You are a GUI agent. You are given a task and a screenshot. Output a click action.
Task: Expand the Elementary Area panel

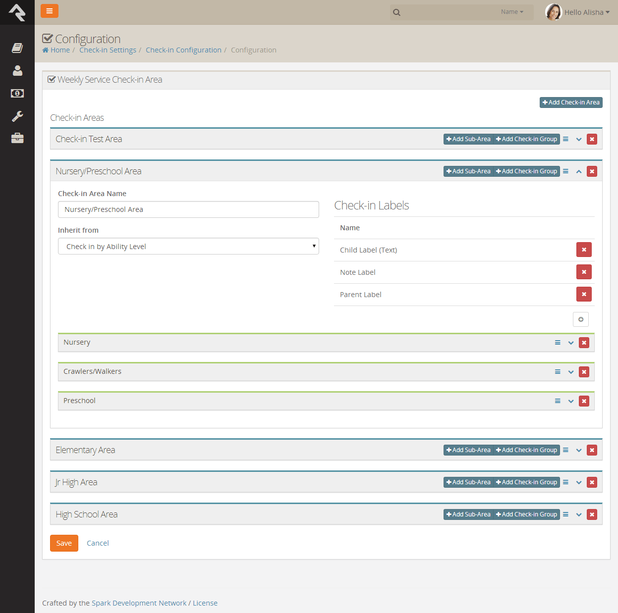tap(579, 451)
